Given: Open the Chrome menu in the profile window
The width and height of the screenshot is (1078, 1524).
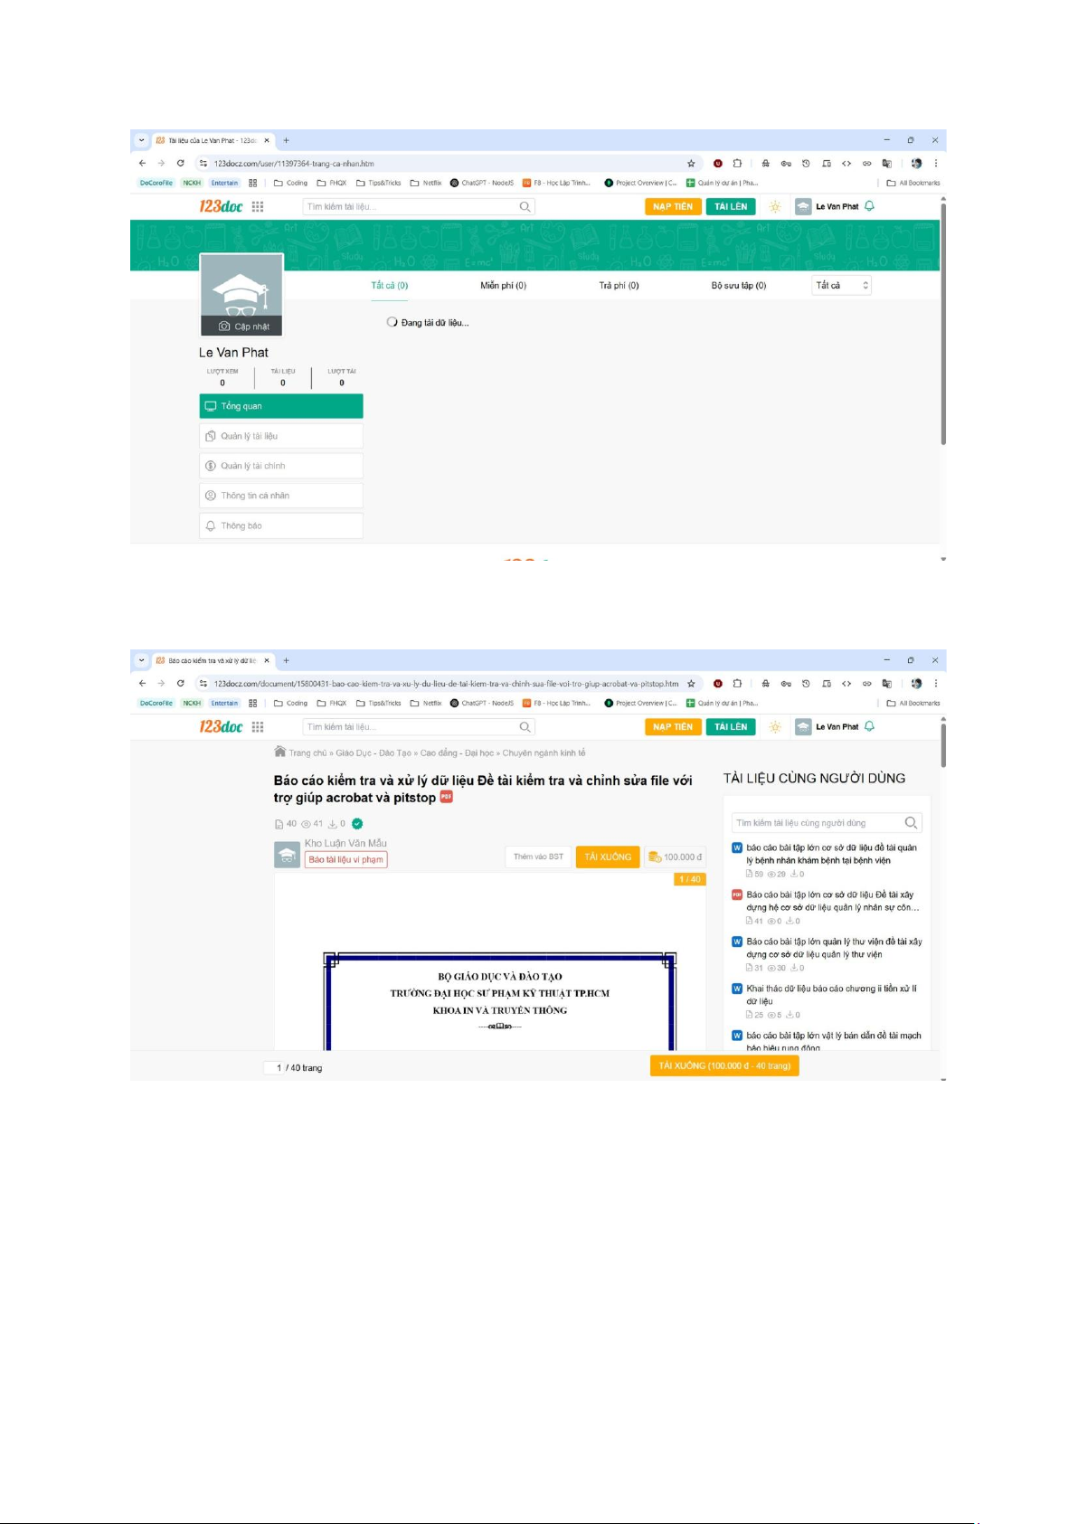Looking at the screenshot, I should pyautogui.click(x=935, y=164).
